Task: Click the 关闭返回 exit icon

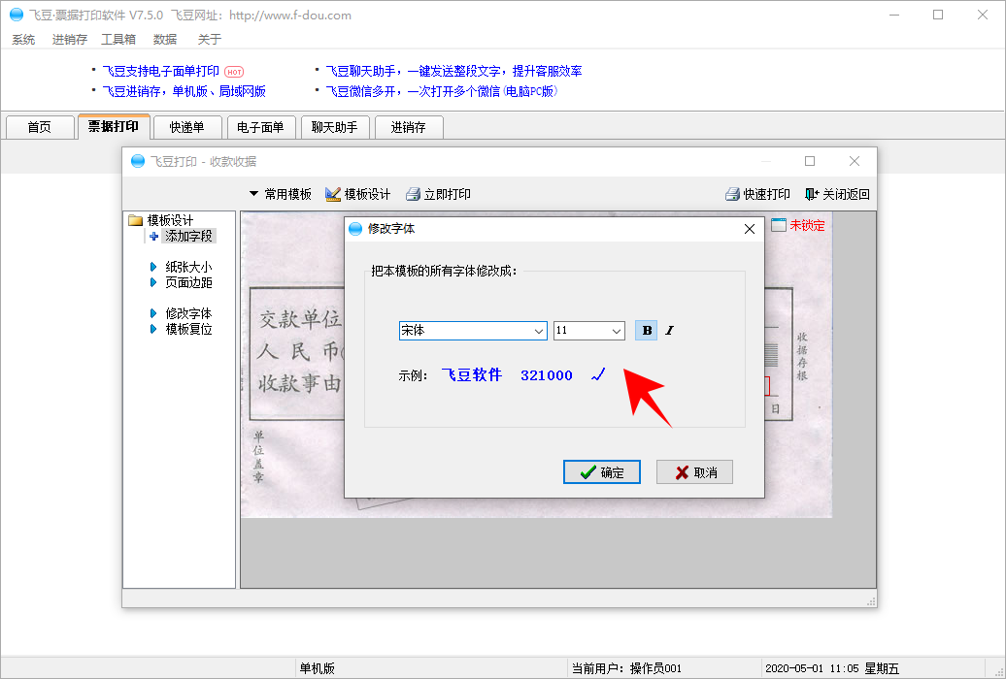Action: pyautogui.click(x=812, y=194)
